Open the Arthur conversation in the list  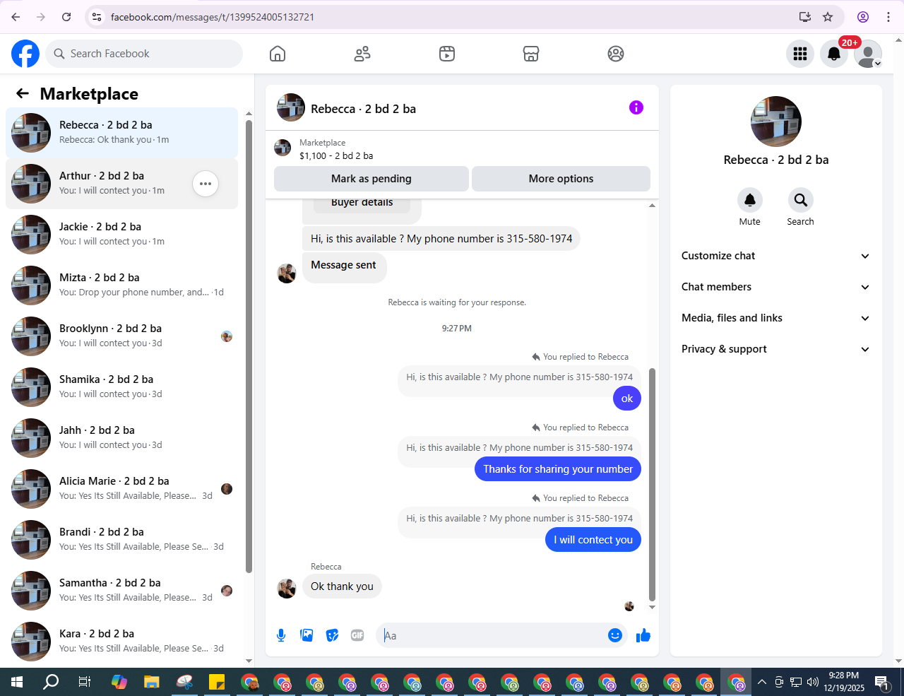(x=121, y=184)
